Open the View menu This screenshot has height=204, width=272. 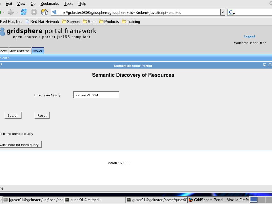pos(21,3)
